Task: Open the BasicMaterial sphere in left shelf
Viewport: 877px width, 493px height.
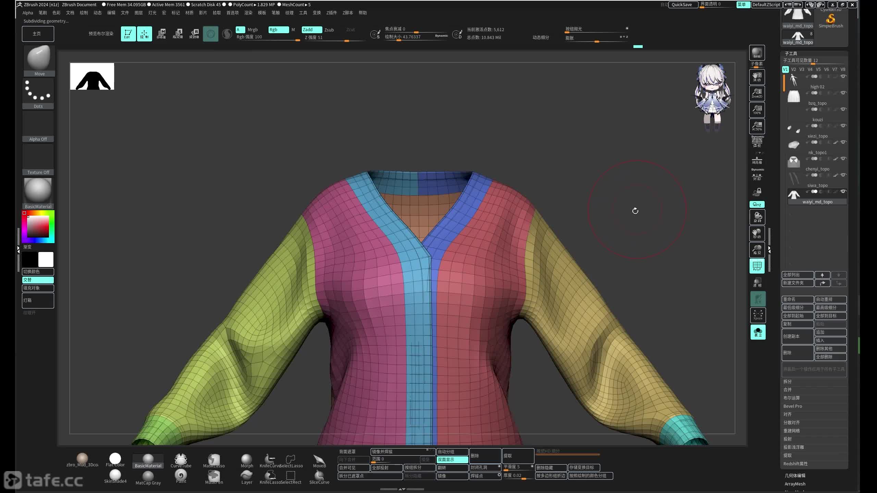Action: pos(38,193)
